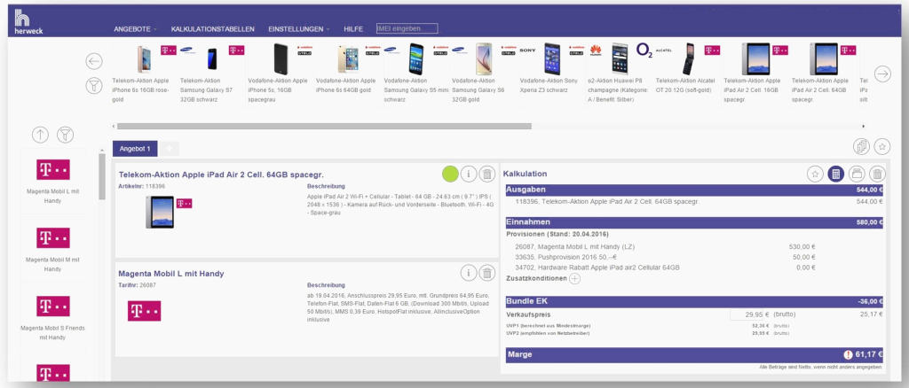
Task: Add a new offer tab with plus
Action: tap(170, 149)
